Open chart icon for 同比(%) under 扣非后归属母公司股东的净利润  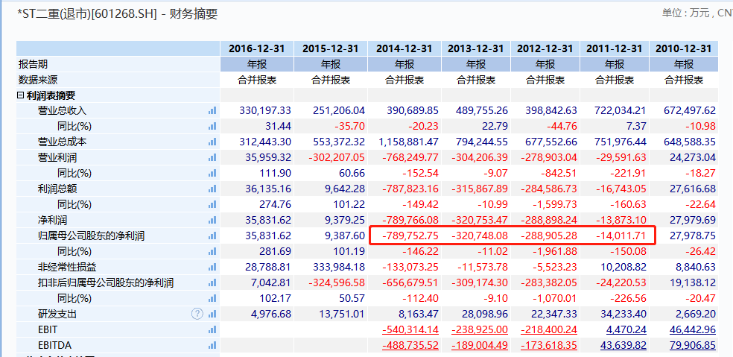point(213,299)
